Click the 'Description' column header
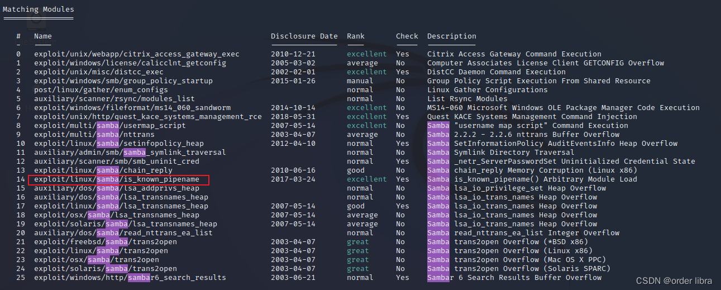This screenshot has width=721, height=290. [452, 36]
